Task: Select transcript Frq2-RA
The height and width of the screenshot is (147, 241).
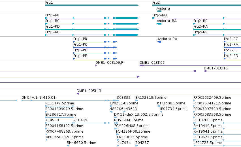Action: [x=201, y=27]
